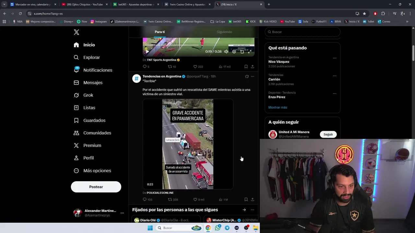Mute the TNT Sports video volume
This screenshot has height=233, width=415.
pos(226,51)
